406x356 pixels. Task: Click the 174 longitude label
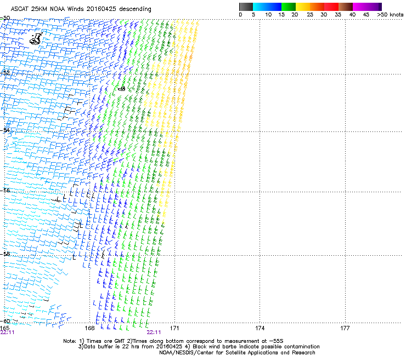click(260, 328)
